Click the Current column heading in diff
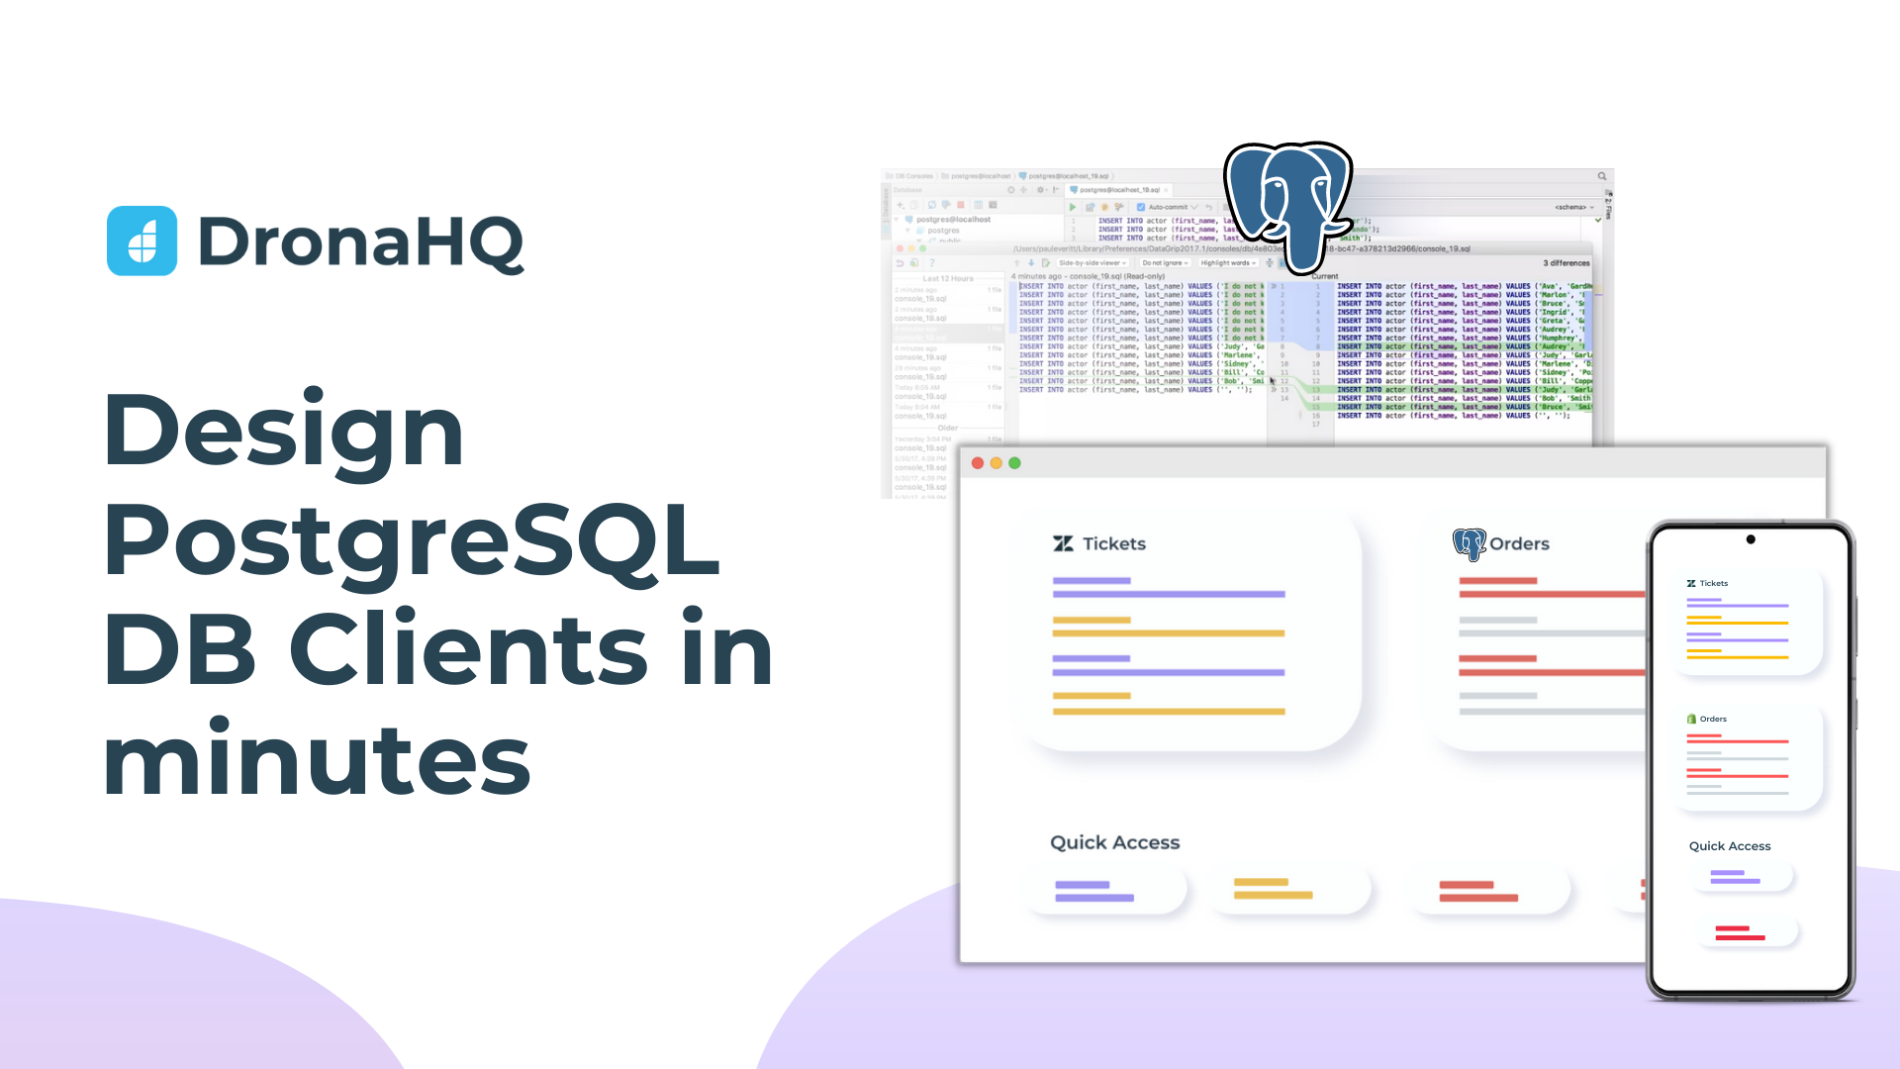The width and height of the screenshot is (1900, 1069). point(1325,276)
